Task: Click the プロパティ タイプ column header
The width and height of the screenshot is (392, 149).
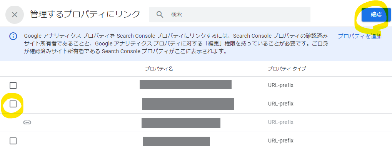Action: (x=287, y=69)
